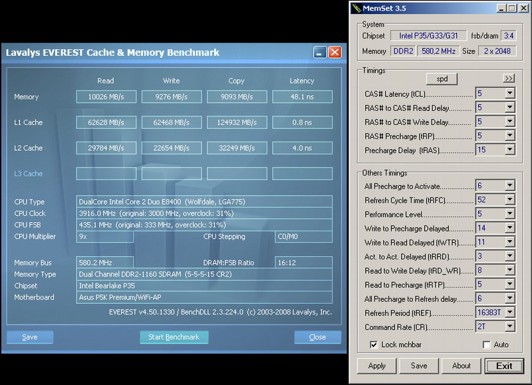
Task: Open the Precharge Delay (tRAS) dropdown
Action: click(509, 150)
